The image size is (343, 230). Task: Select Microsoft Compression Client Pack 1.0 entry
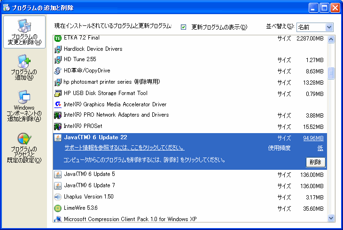[x=190, y=218]
